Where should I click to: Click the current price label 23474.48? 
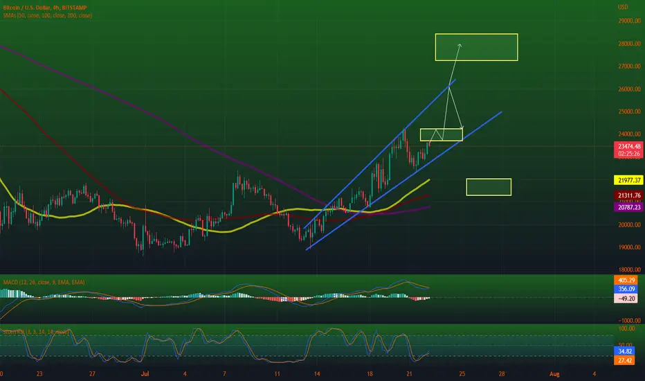[x=628, y=146]
